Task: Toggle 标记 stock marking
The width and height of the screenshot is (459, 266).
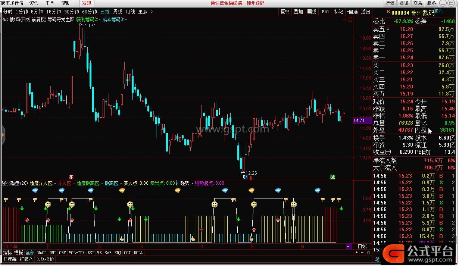Action: click(x=338, y=12)
